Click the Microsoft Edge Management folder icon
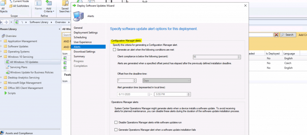This screenshot has width=307, height=135. (5, 83)
